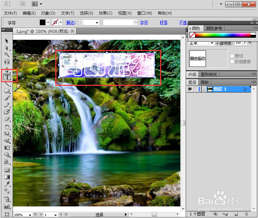This screenshot has width=258, height=218.
Task: Select the Column Graph tool
Action: coord(7,206)
